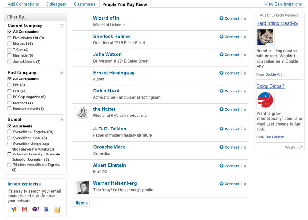Uncheck All Companies under Current Company
This screenshot has width=308, height=220.
(x=9, y=31)
